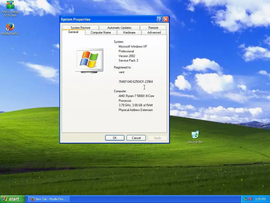Screen dimensions: 270x203
Task: Close the System Properties dialog
Action: [166, 19]
